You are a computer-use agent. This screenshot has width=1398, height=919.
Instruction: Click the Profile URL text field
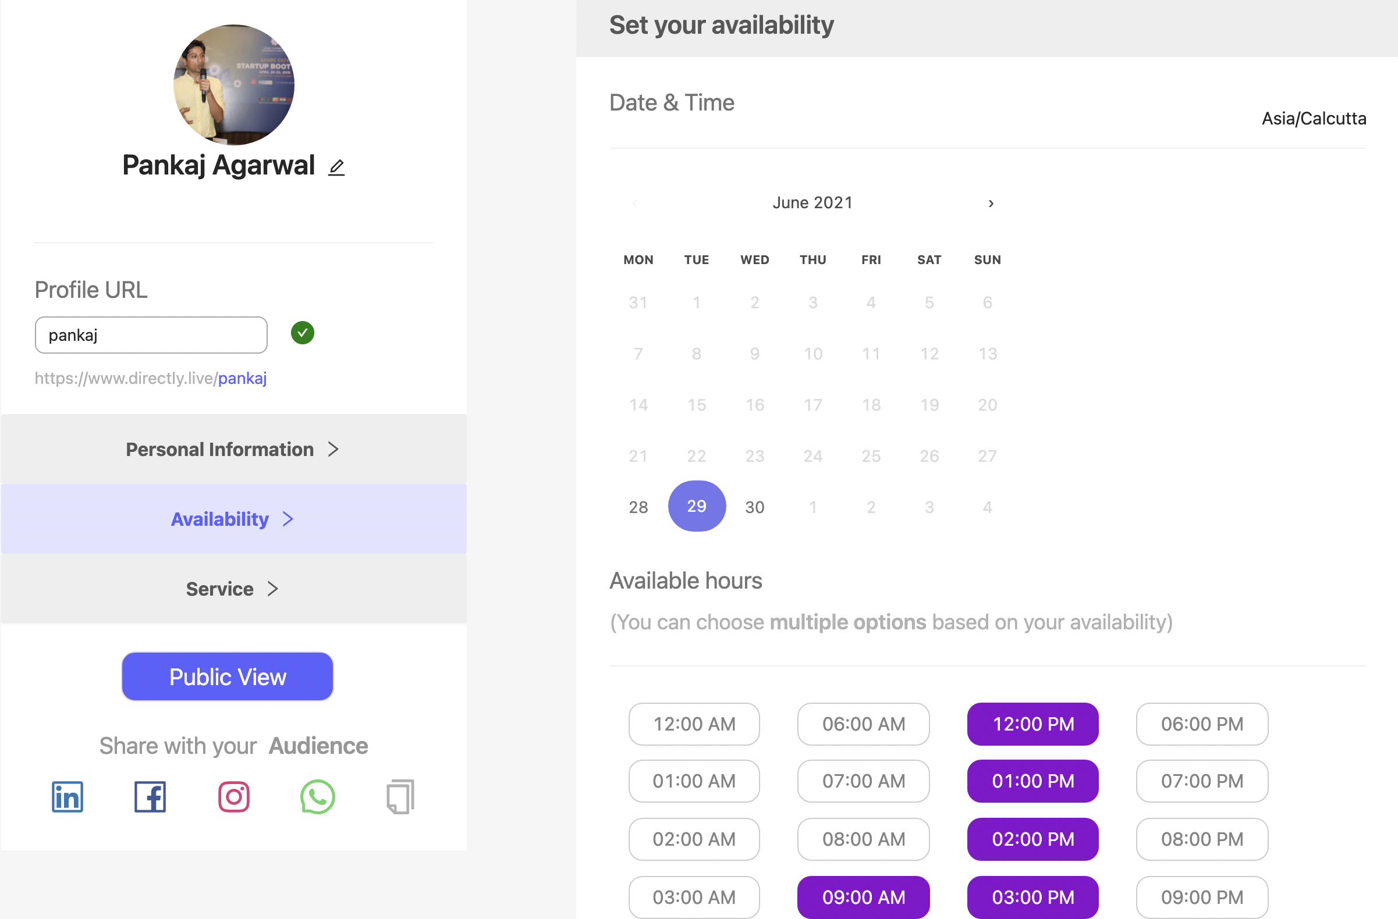click(151, 335)
